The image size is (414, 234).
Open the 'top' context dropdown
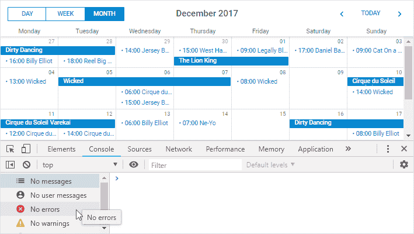(80, 165)
